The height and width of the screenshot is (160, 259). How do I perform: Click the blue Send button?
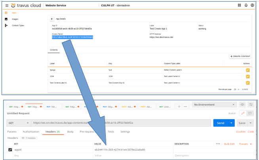point(221,123)
